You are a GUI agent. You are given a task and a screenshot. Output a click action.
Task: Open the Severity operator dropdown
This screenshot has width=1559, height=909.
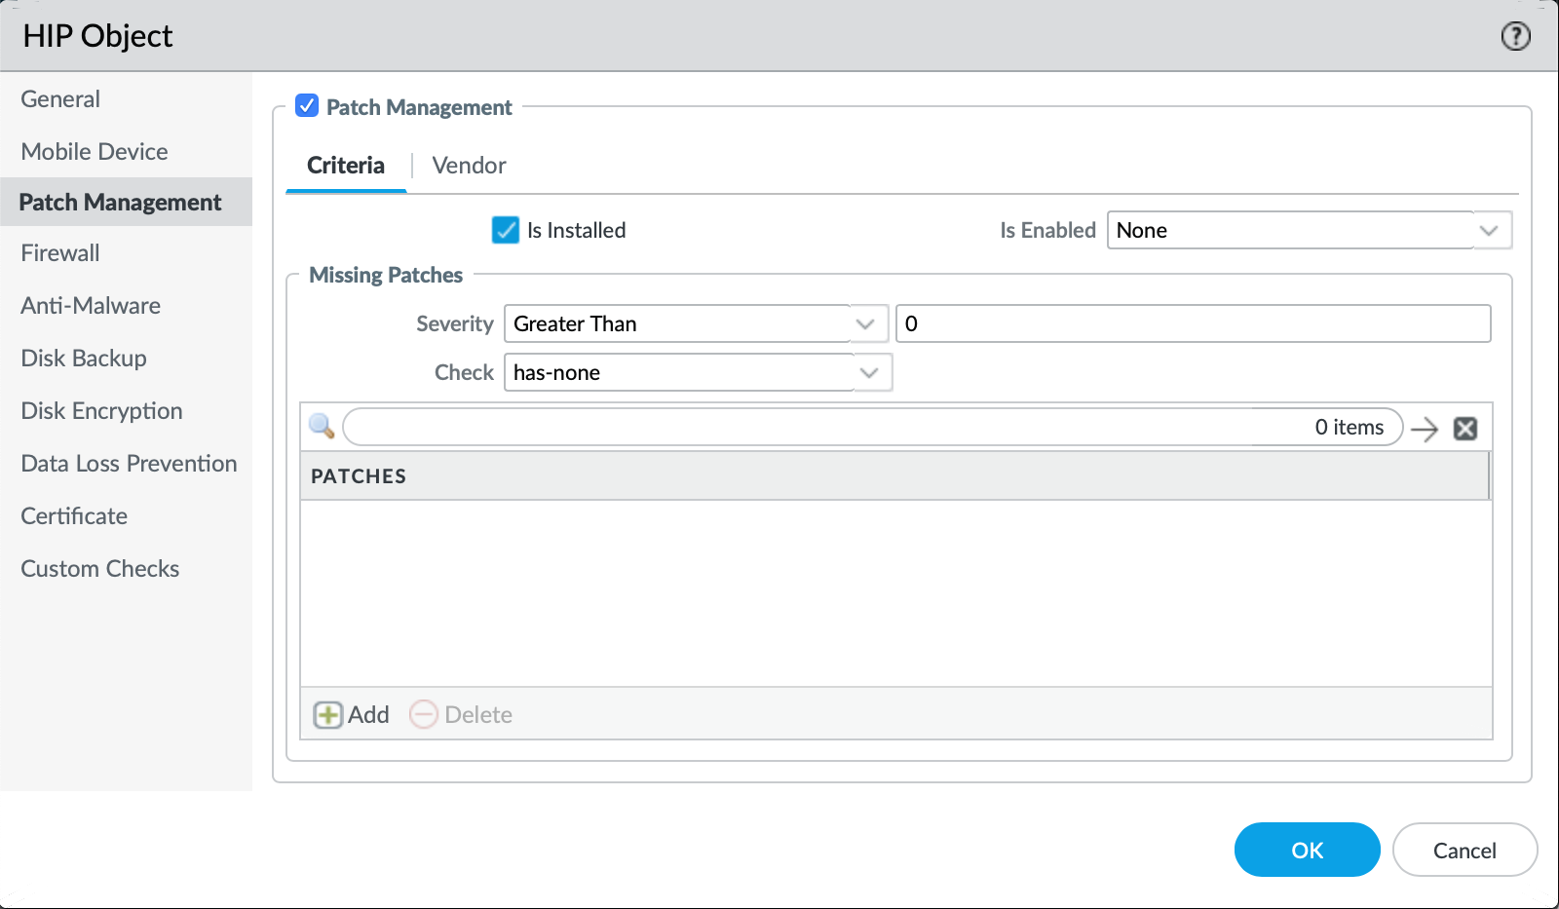(x=864, y=324)
